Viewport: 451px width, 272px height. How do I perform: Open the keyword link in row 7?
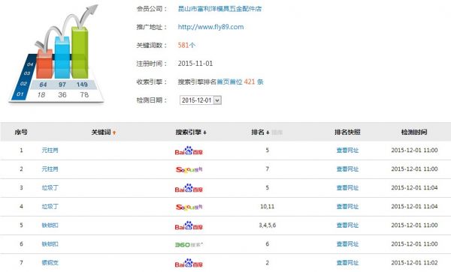point(50,262)
